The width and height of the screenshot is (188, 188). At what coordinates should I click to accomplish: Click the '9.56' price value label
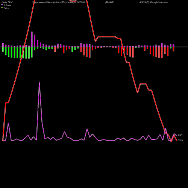180,140
